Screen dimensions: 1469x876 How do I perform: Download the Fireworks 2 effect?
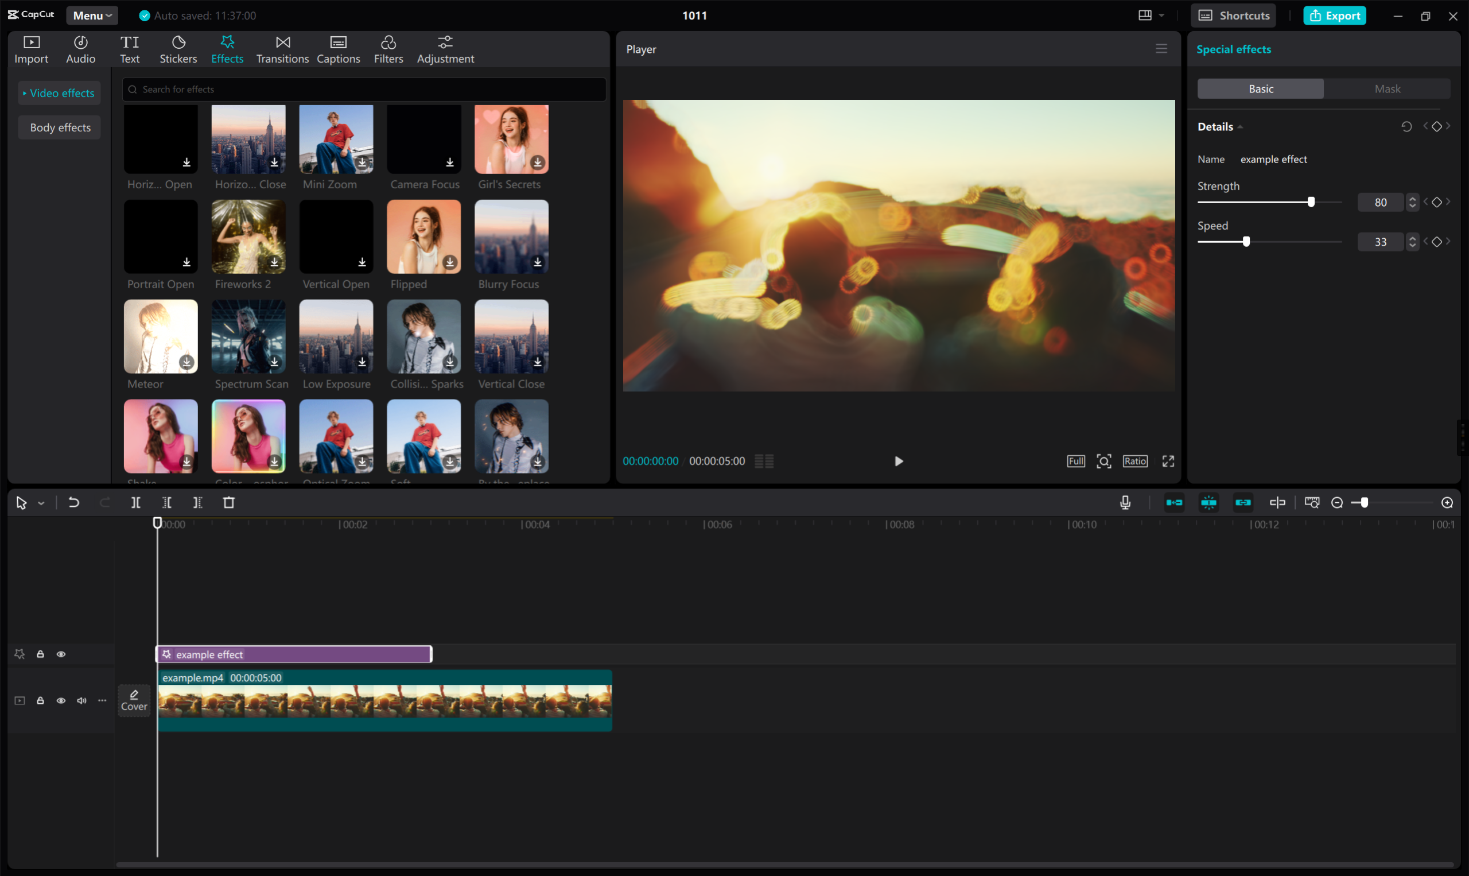[274, 262]
